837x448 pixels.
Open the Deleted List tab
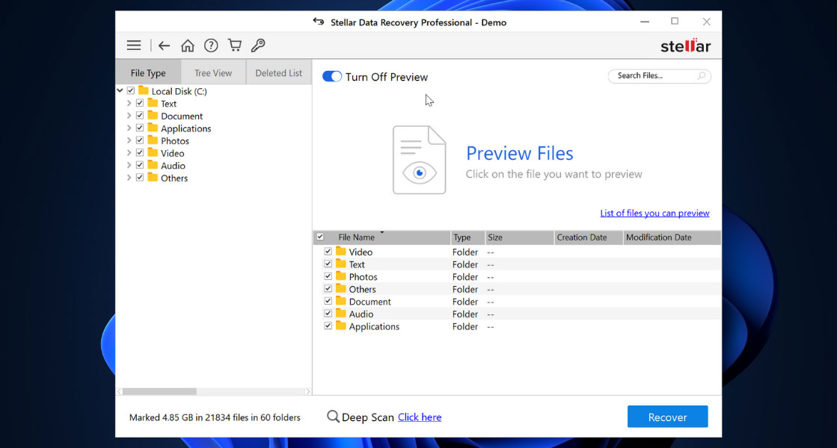[x=278, y=72]
